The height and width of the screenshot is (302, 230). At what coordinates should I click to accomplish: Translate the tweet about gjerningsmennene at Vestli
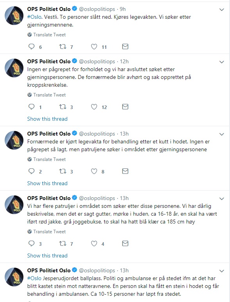tap(46, 35)
